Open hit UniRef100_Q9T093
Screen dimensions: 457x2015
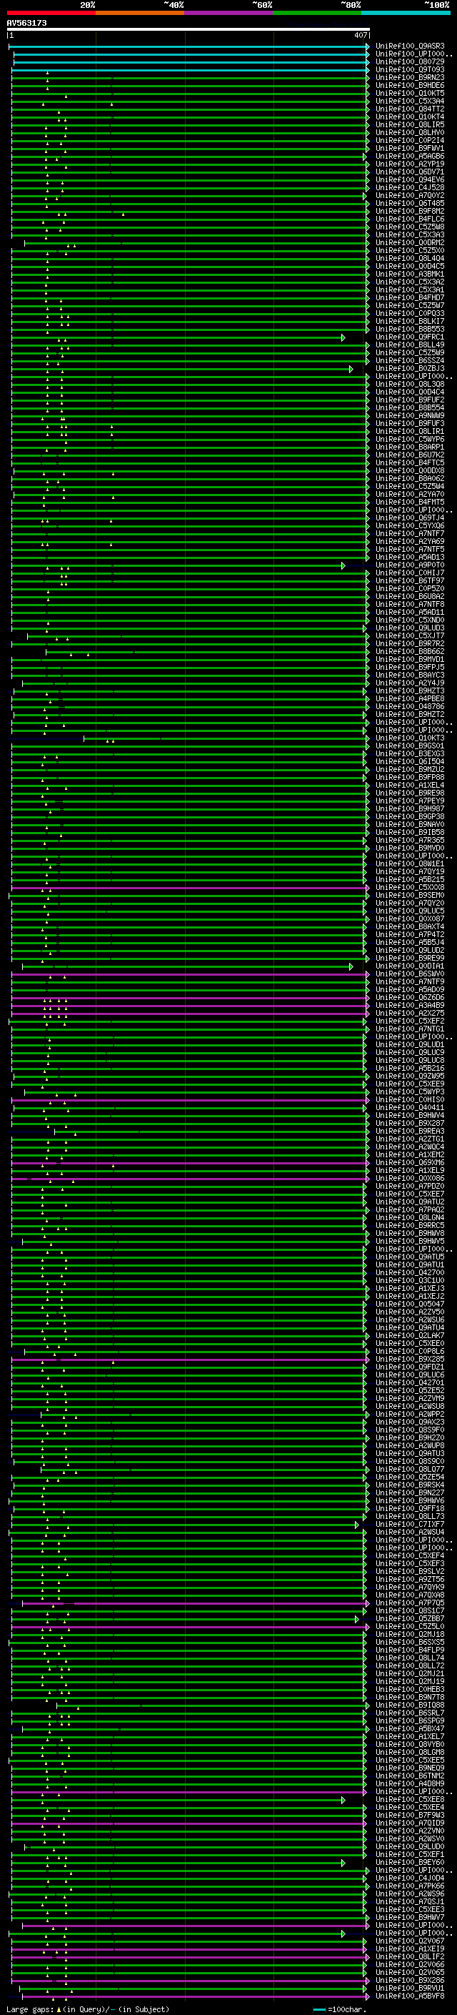pos(410,69)
